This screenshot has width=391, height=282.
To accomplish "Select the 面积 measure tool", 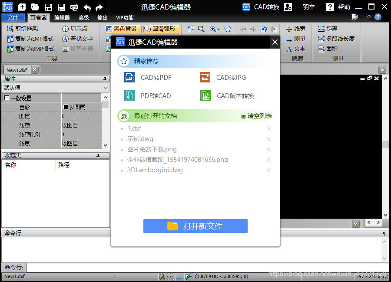I will (328, 49).
